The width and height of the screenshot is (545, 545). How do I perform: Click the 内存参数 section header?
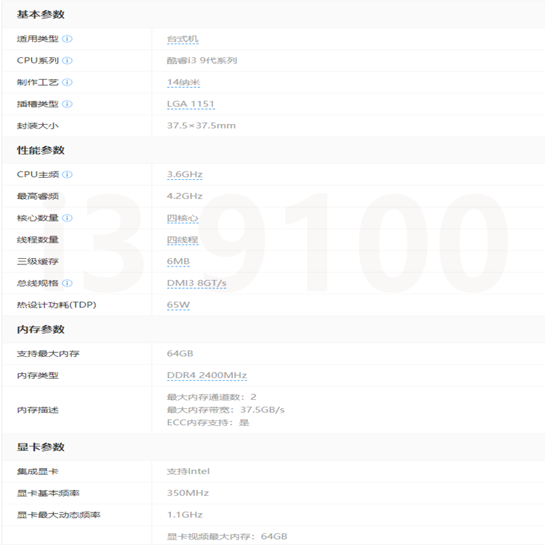pos(41,330)
